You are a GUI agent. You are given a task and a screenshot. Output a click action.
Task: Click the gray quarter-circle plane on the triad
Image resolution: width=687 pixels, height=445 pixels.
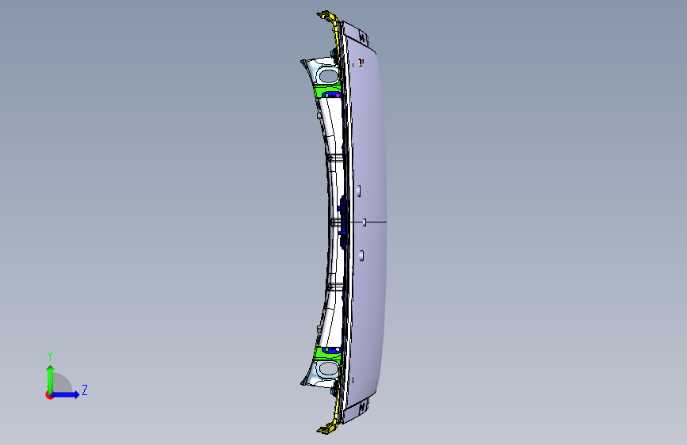pos(63,382)
